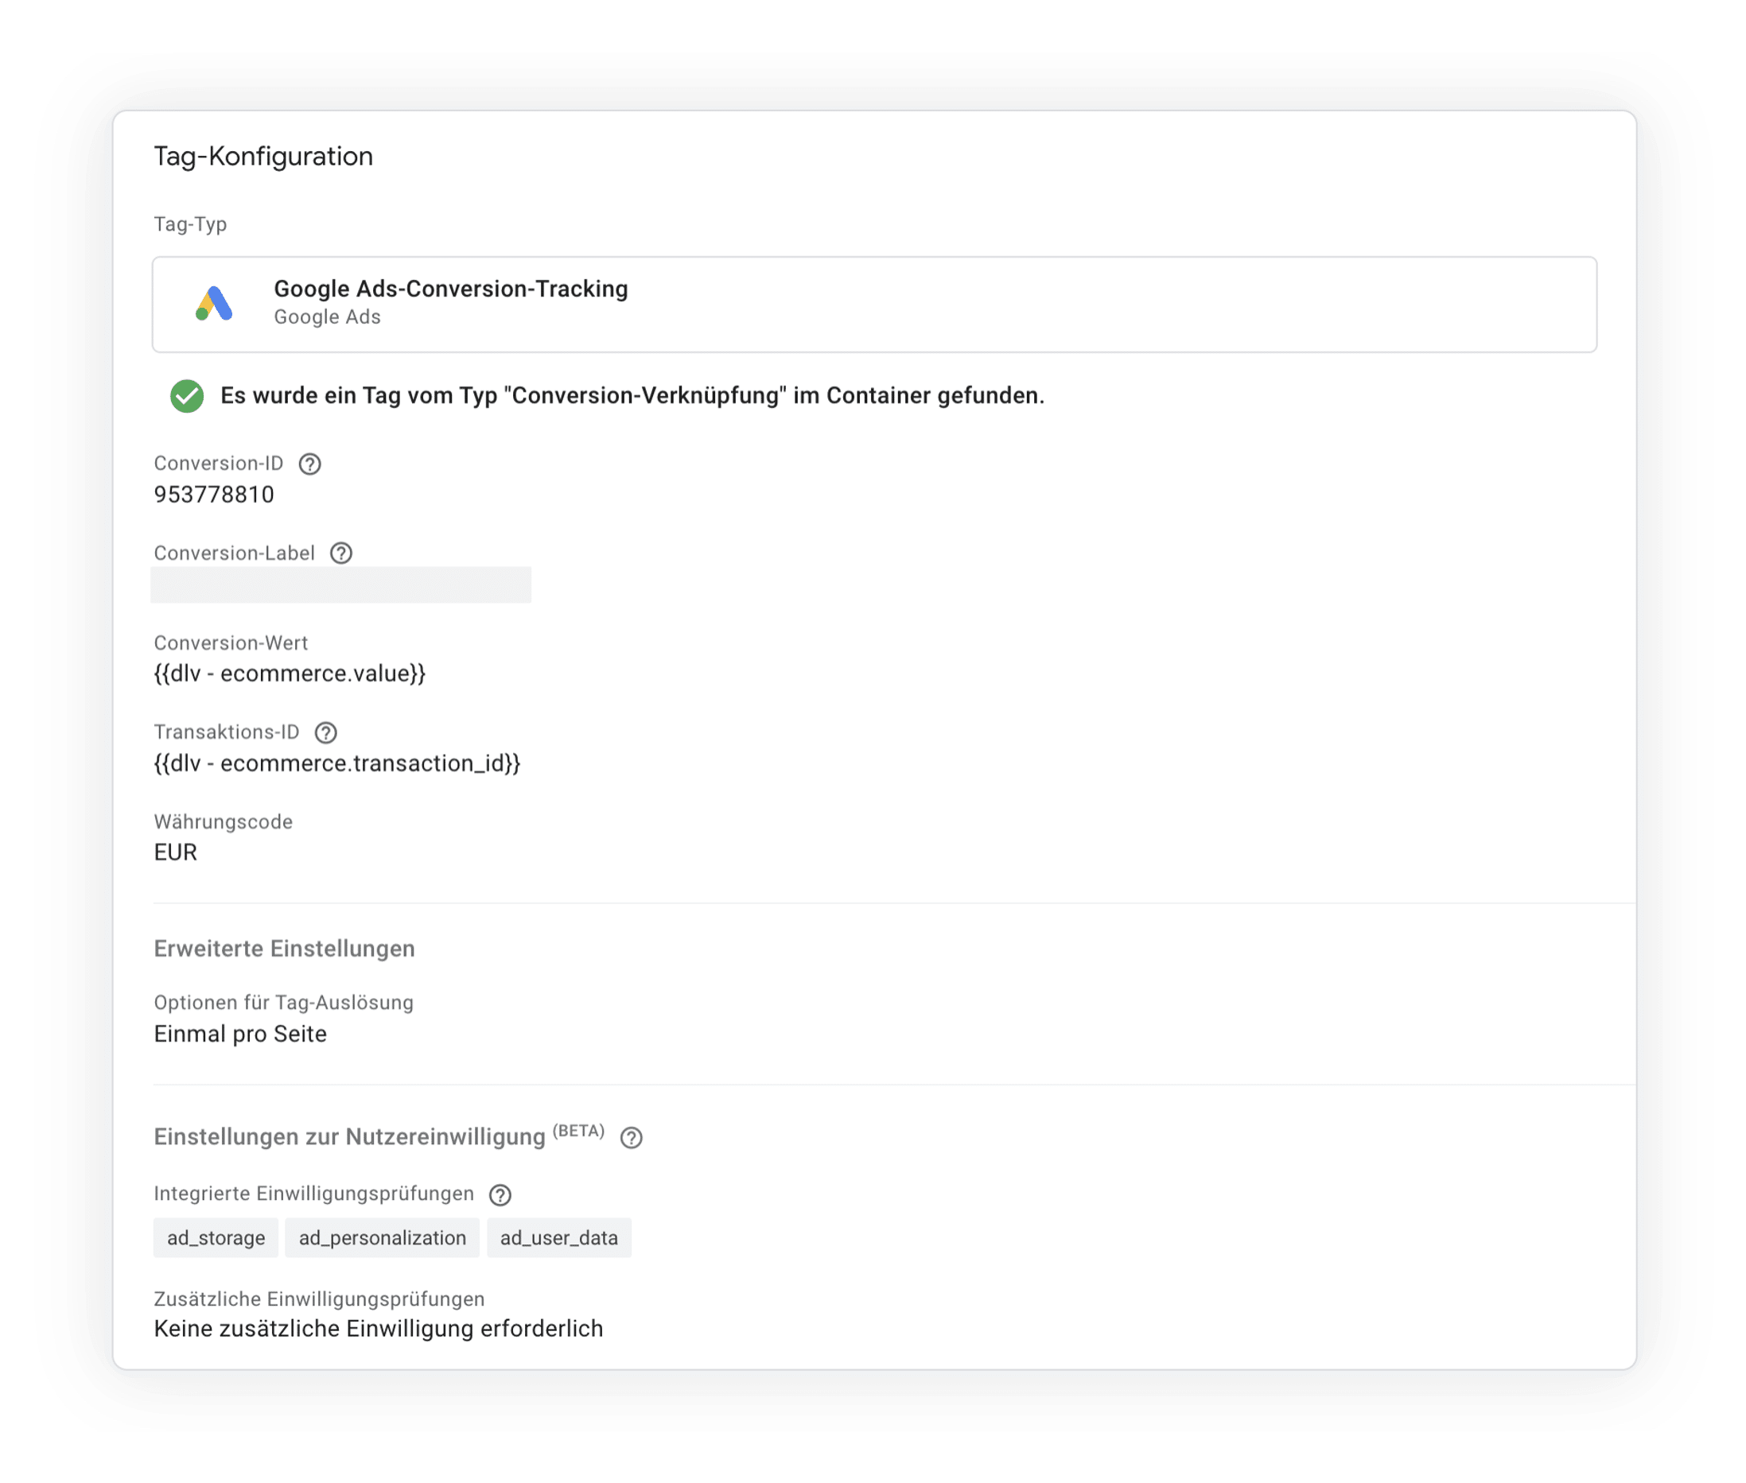Click Keine zusätzliche Einwilligung erforderlich option
The height and width of the screenshot is (1483, 1746).
click(x=379, y=1330)
